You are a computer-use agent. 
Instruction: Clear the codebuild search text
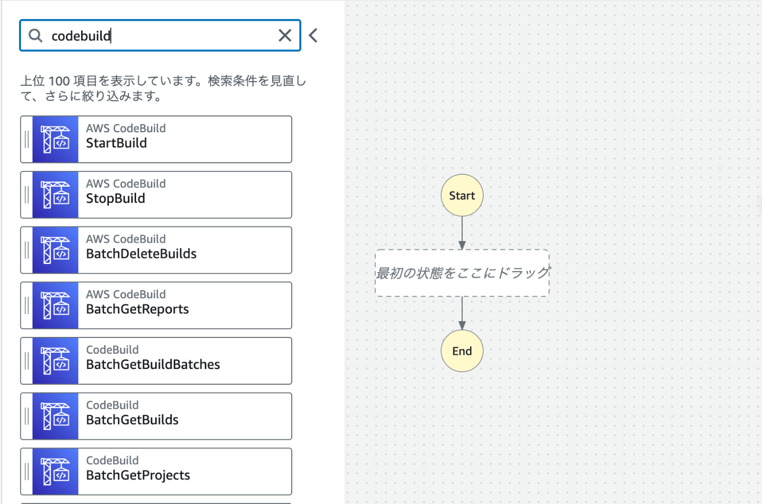tap(285, 35)
